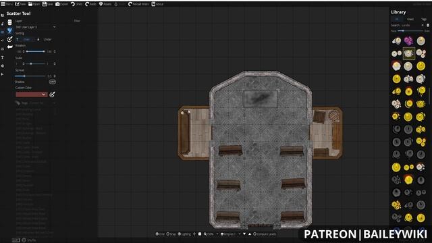Select the Scatter tool icon
This screenshot has height=243, width=432.
click(9, 30)
